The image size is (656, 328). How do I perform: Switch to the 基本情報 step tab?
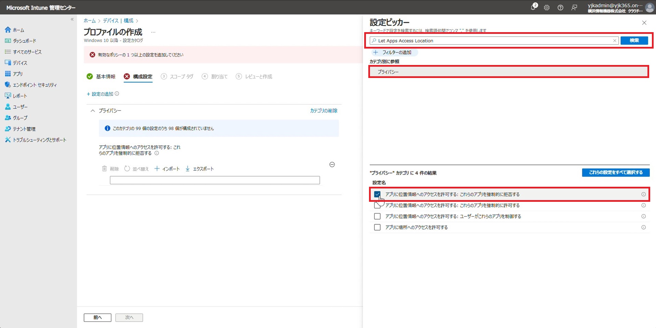pos(101,76)
